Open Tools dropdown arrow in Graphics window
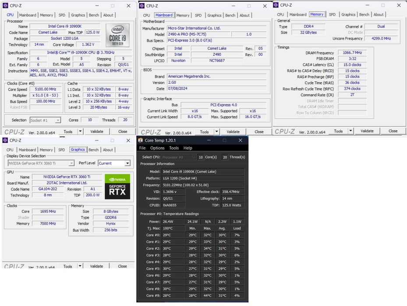Screen dimensions: 407x306 (80, 266)
